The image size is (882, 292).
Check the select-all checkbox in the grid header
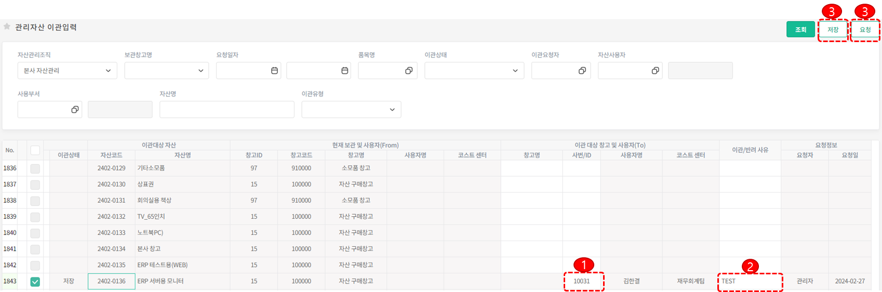(x=35, y=150)
